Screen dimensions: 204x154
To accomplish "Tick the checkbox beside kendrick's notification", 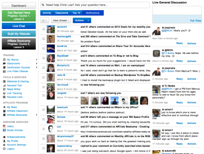I will click(44, 48).
